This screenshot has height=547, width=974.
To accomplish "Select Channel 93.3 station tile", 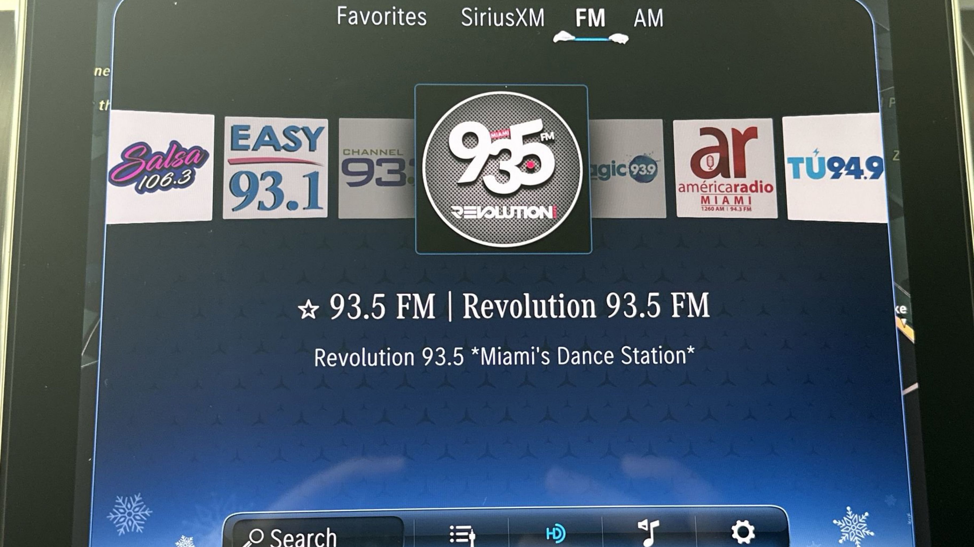I will click(x=376, y=168).
